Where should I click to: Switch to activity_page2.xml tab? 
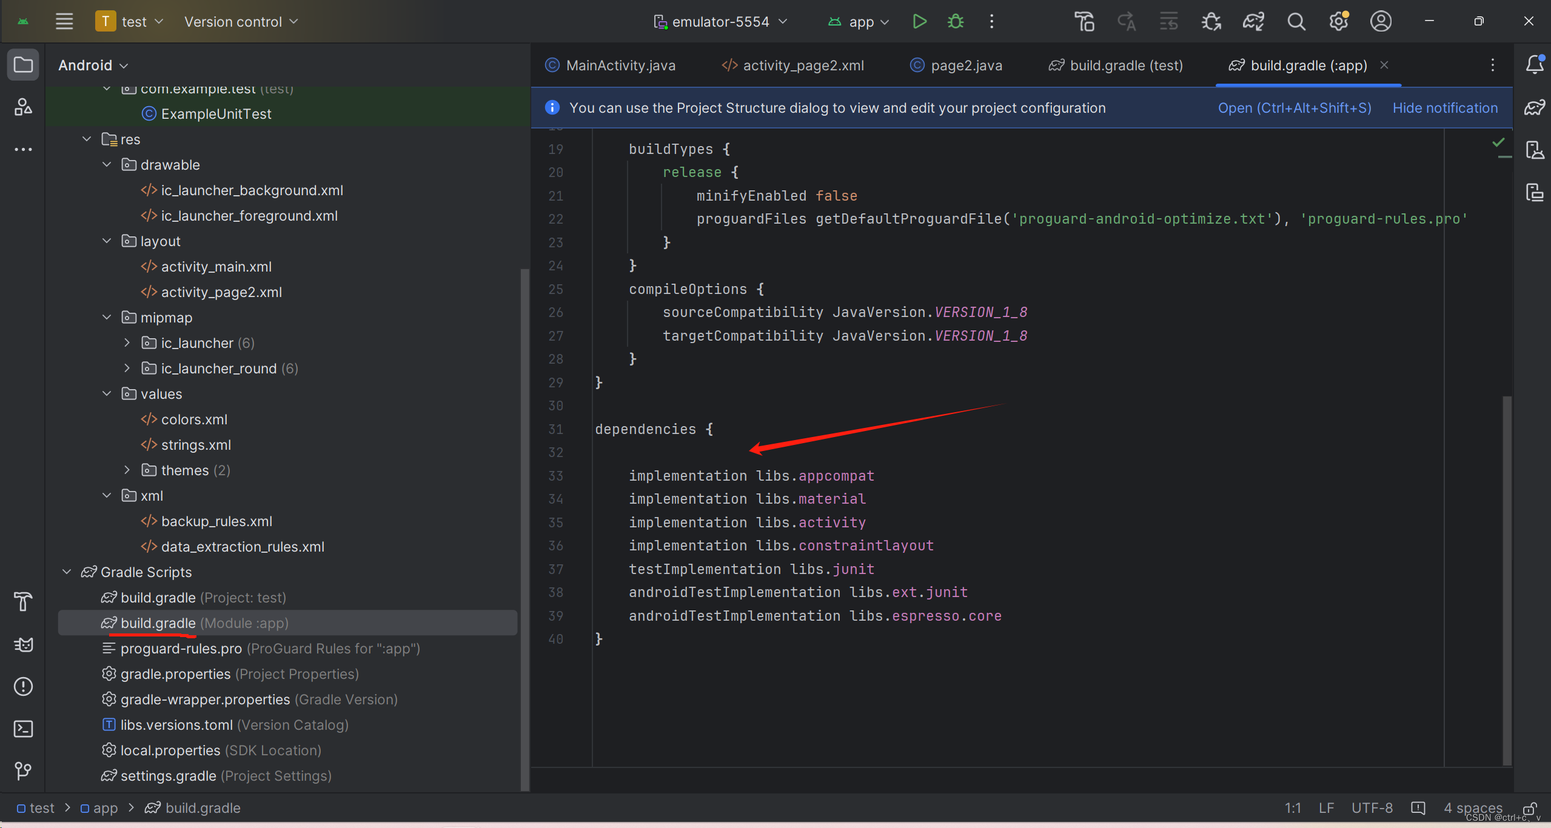coord(793,65)
